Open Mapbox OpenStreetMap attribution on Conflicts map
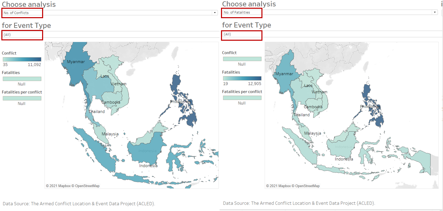 point(73,186)
